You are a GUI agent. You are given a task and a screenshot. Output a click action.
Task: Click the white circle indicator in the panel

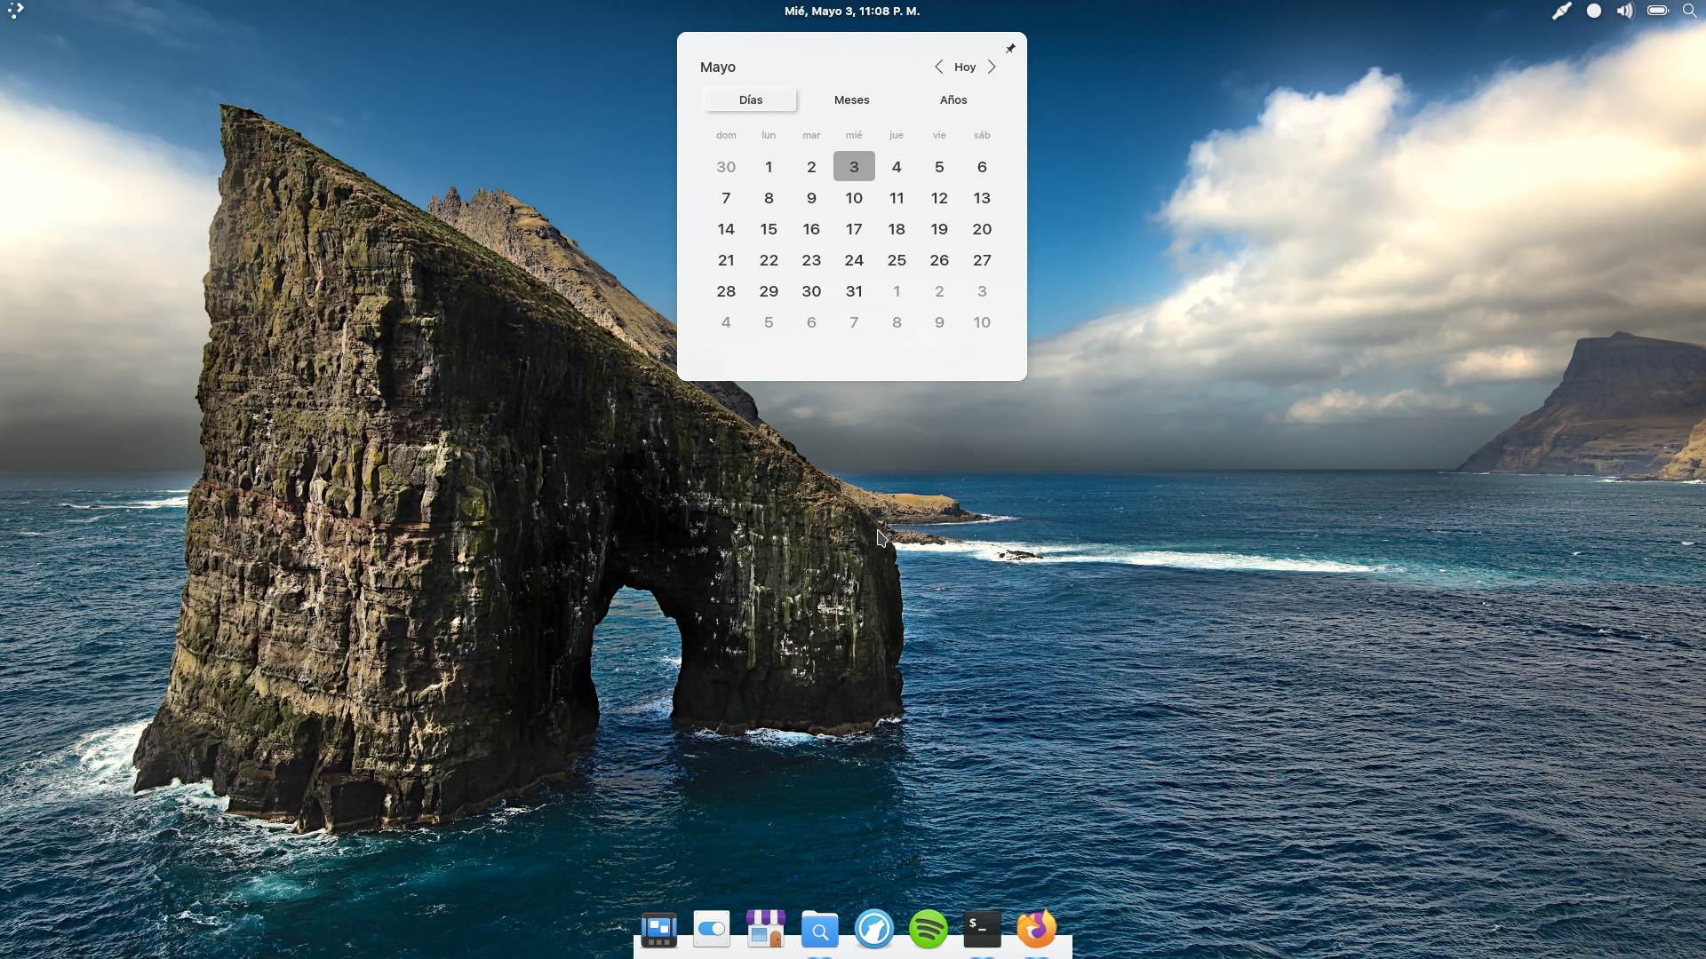coord(1594,11)
